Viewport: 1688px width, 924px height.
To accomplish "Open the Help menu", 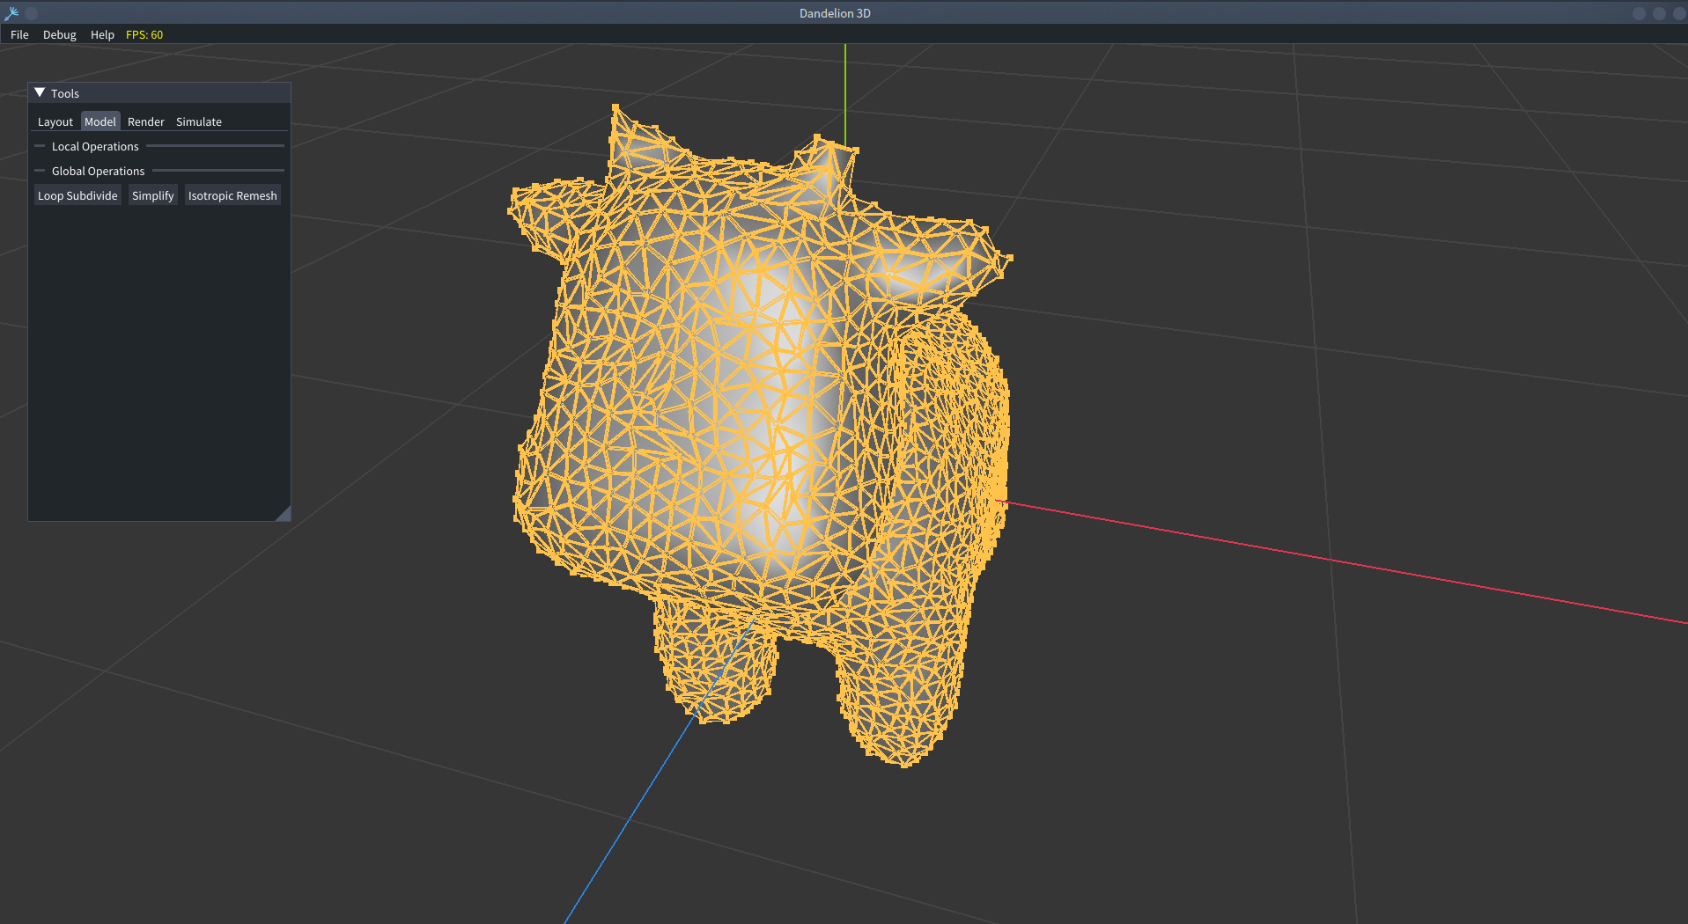I will point(102,34).
